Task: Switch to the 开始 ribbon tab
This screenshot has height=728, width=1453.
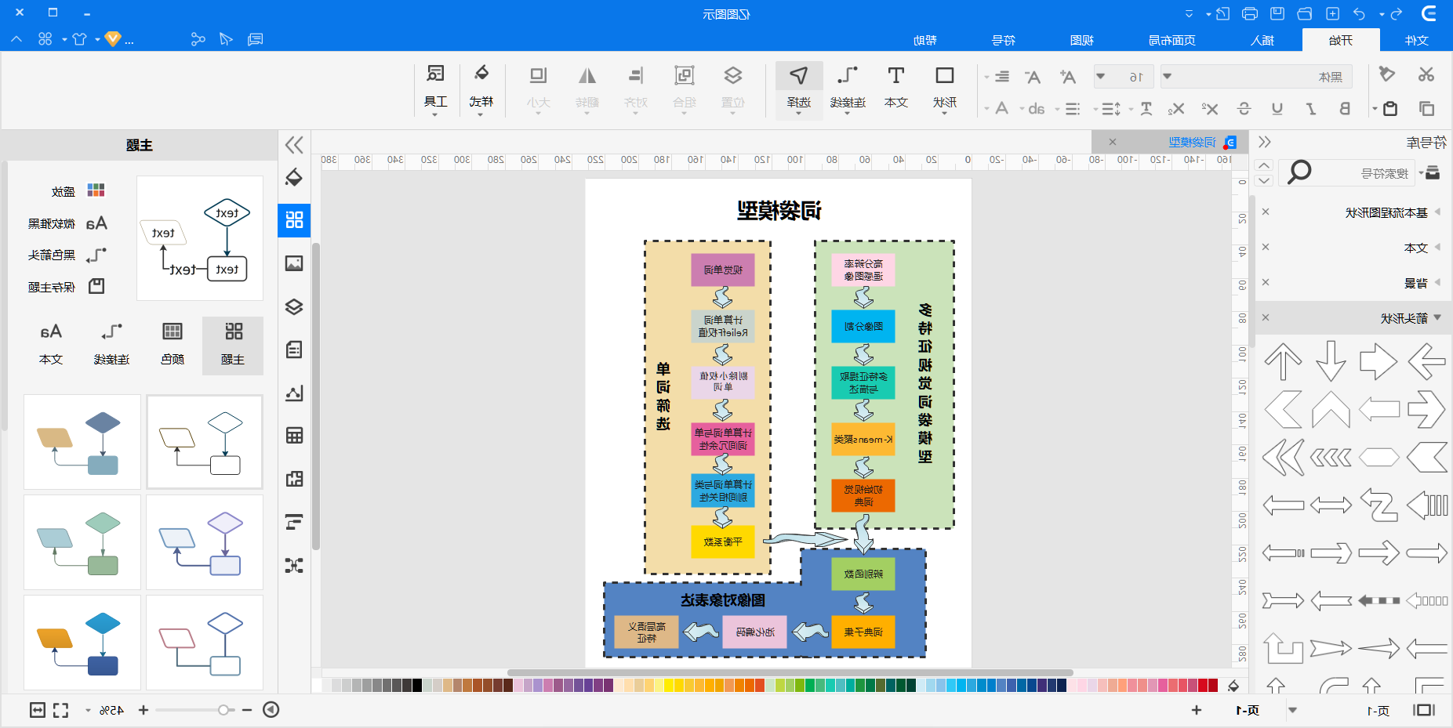Action: tap(1341, 40)
